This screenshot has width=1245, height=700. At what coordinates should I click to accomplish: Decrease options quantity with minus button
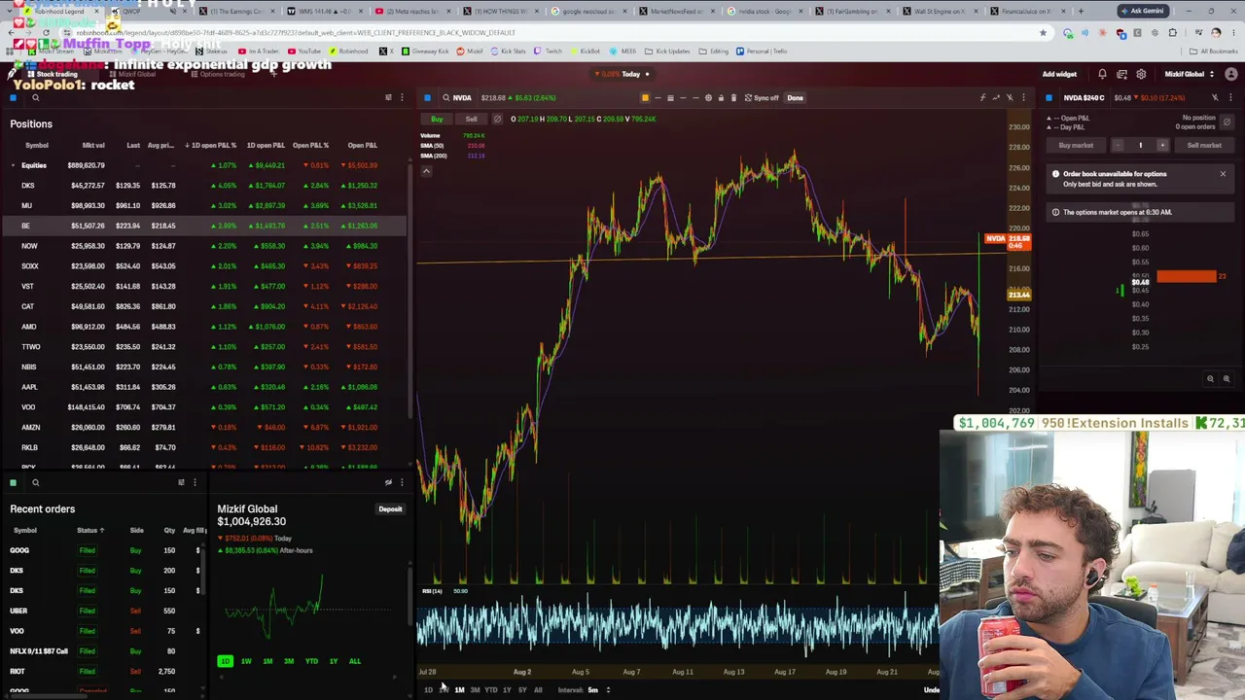[1118, 145]
